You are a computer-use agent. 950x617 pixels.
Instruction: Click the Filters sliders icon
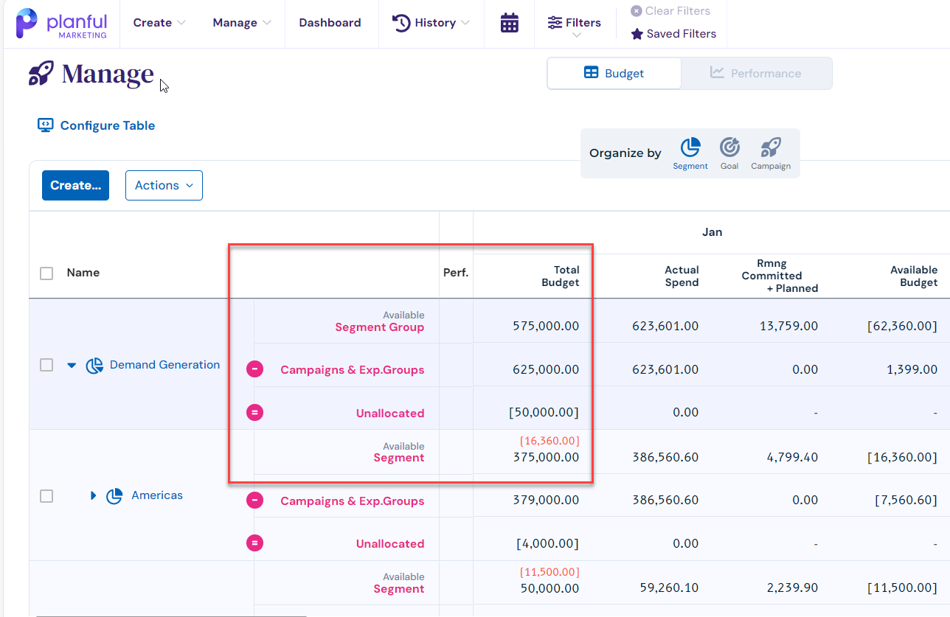[x=555, y=23]
